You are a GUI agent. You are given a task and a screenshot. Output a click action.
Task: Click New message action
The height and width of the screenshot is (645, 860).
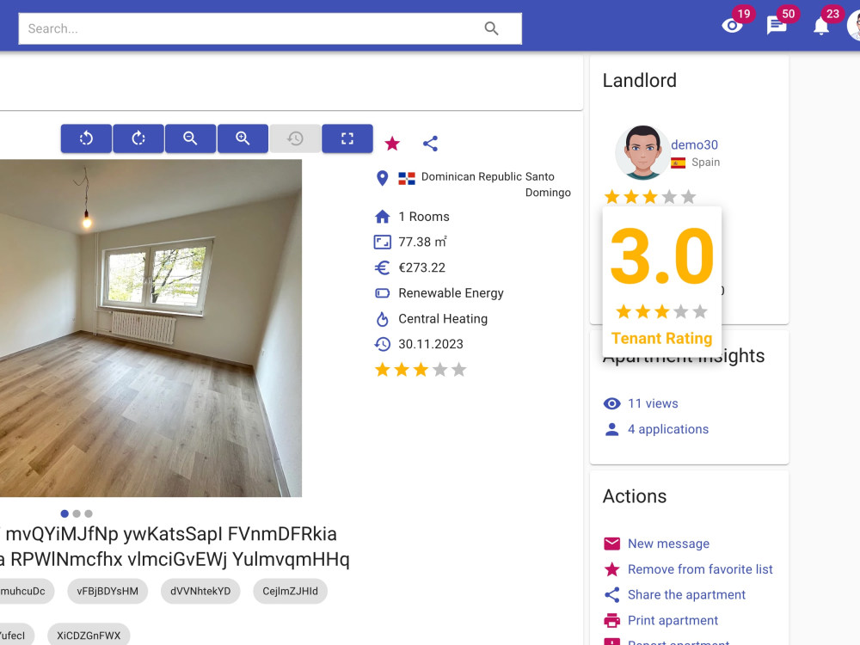(668, 544)
